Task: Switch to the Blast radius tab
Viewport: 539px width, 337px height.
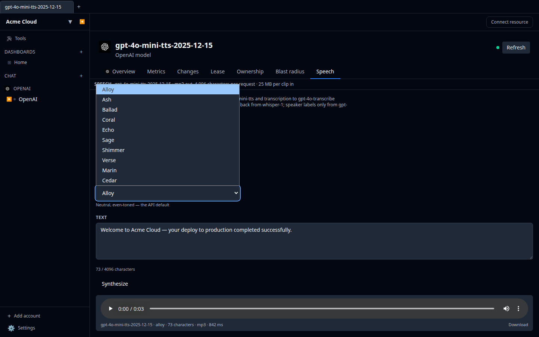Action: [x=290, y=72]
